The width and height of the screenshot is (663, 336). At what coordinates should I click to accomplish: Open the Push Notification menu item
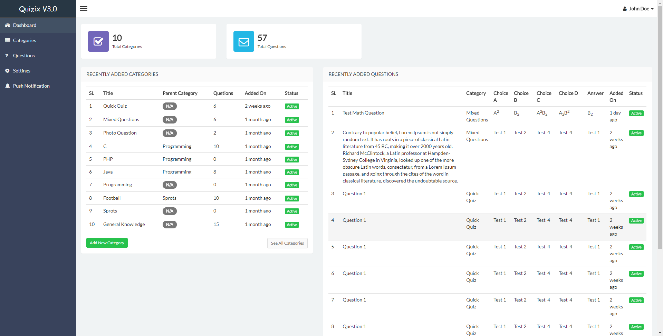point(31,86)
